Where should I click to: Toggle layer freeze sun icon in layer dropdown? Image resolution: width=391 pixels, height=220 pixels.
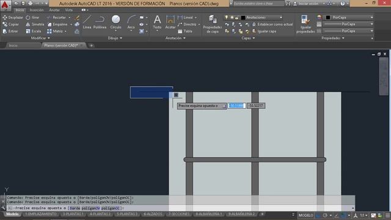232,18
